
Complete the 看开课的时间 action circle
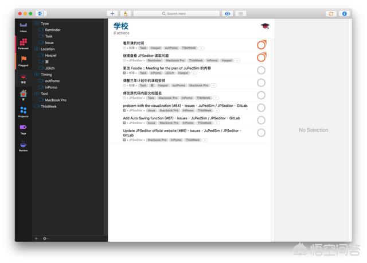point(261,45)
